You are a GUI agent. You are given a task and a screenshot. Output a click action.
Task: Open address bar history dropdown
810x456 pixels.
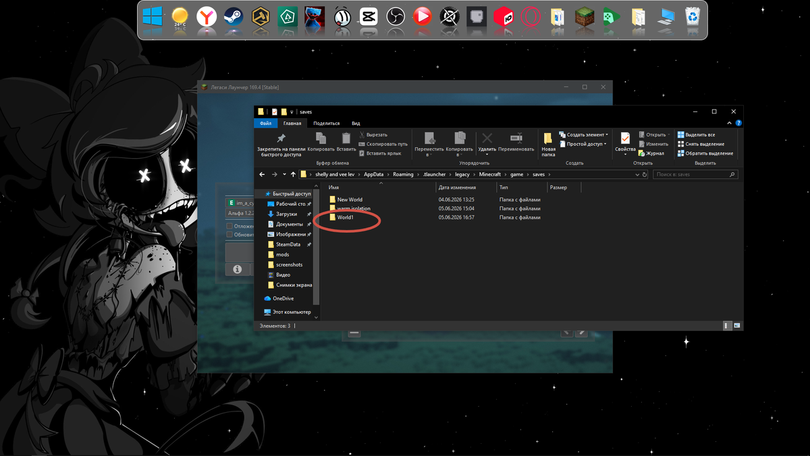coord(637,174)
